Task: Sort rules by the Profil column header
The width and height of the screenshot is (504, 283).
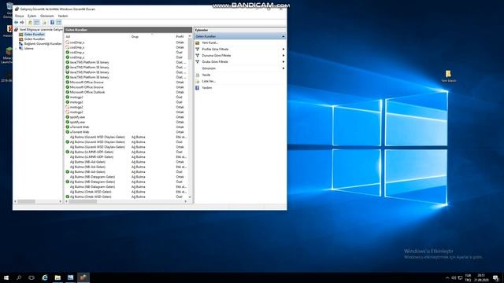Action: tap(181, 37)
